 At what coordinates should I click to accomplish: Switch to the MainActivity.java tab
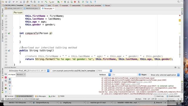tap(32, 9)
